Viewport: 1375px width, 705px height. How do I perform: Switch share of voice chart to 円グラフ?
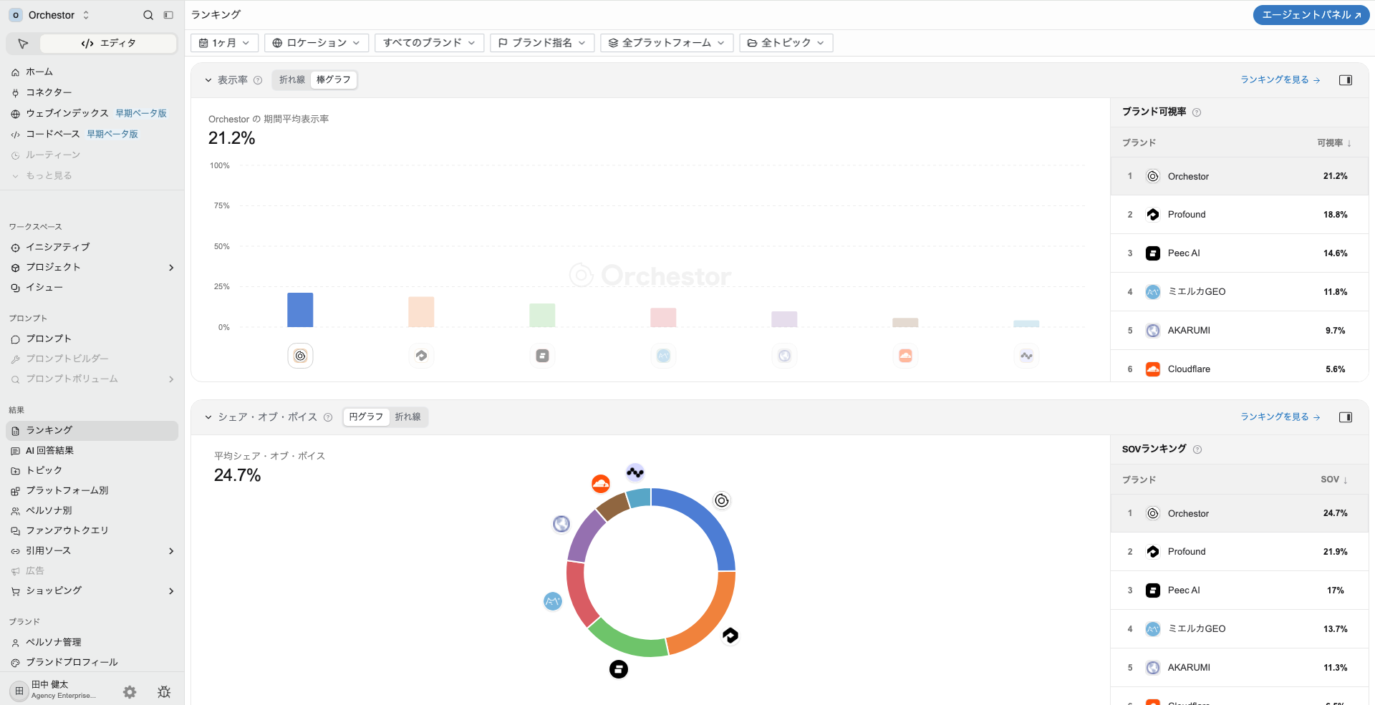[366, 417]
